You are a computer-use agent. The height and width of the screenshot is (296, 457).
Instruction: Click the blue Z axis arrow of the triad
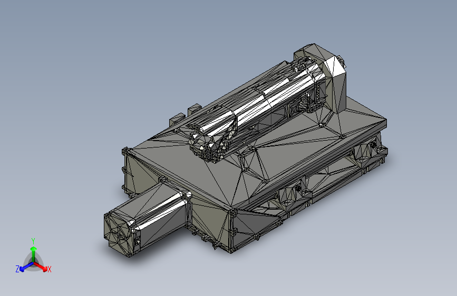(x=26, y=267)
